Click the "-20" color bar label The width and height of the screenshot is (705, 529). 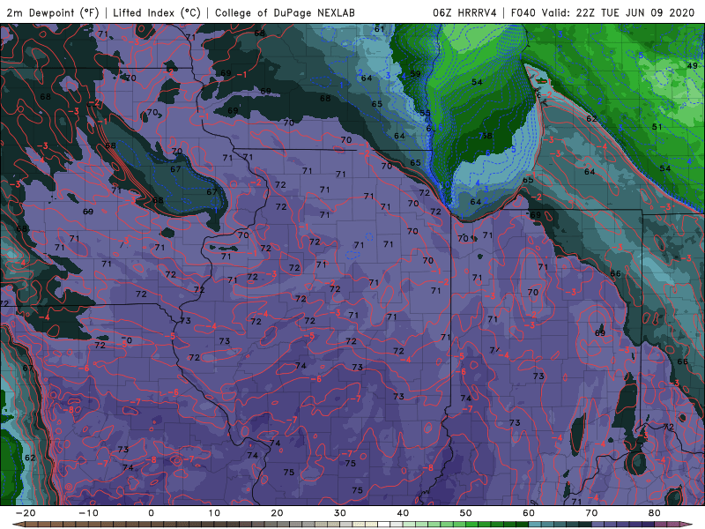coord(26,513)
